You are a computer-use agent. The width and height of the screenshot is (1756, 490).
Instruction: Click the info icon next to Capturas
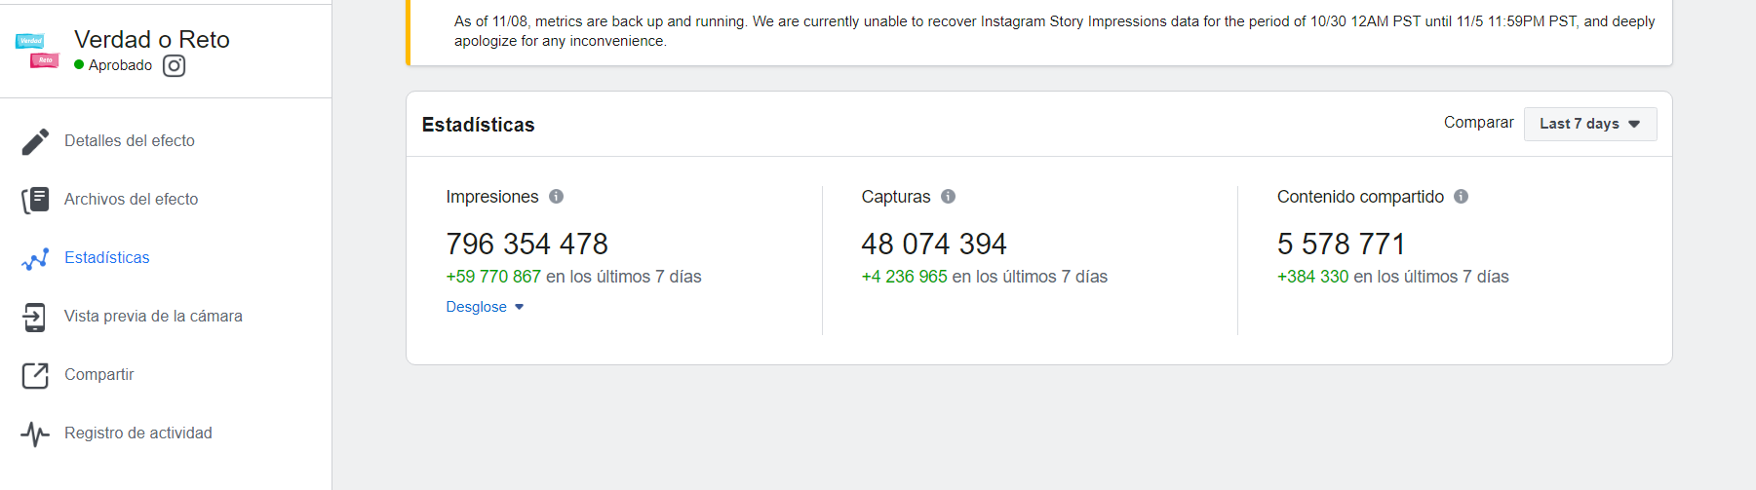[948, 197]
